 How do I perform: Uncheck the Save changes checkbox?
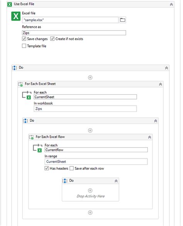(x=24, y=39)
